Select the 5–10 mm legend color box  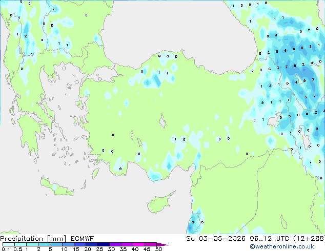pyautogui.click(x=56, y=244)
